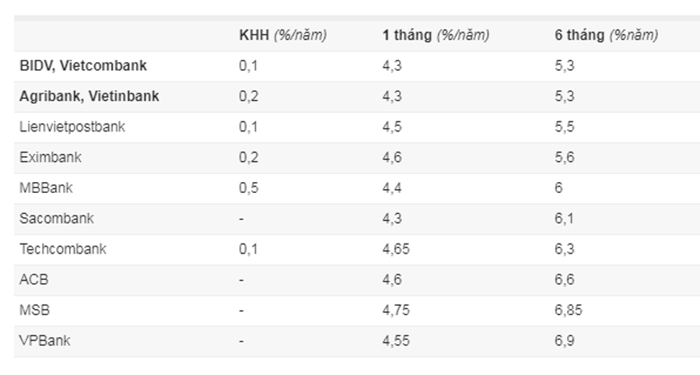Click the KHH (%/năm) column header
Viewport: 700px width, 375px height.
coord(282,35)
